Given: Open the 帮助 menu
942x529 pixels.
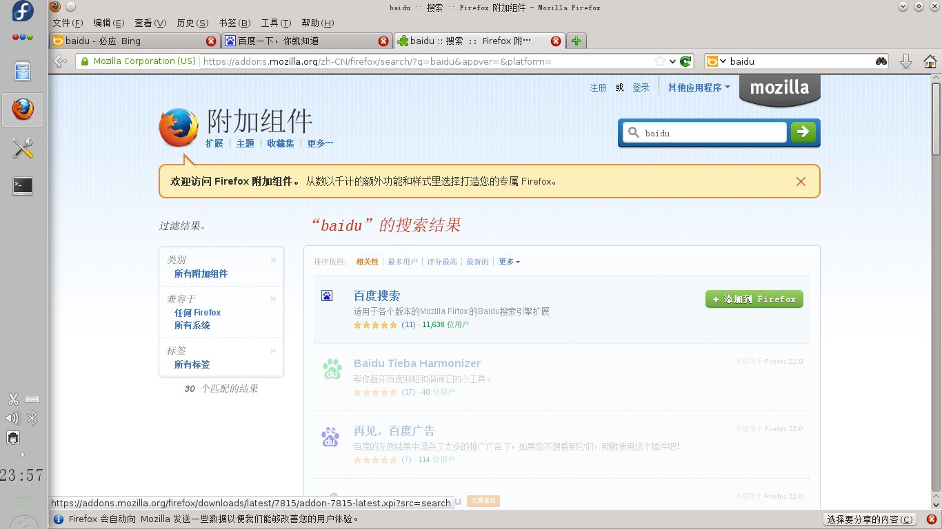Looking at the screenshot, I should click(318, 23).
